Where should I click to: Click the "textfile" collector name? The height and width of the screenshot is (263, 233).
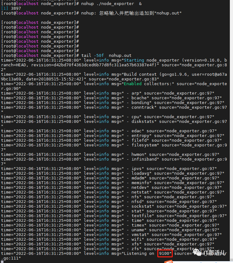(x=142, y=216)
